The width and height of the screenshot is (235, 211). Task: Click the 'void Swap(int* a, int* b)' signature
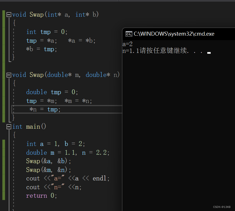[55, 14]
